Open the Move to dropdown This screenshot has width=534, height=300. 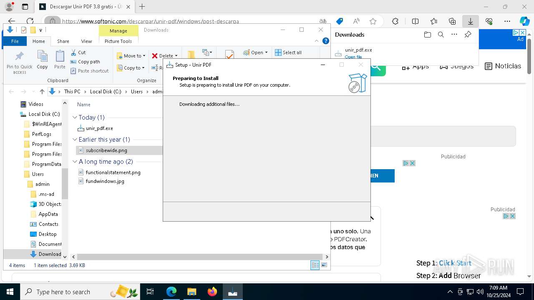(131, 56)
